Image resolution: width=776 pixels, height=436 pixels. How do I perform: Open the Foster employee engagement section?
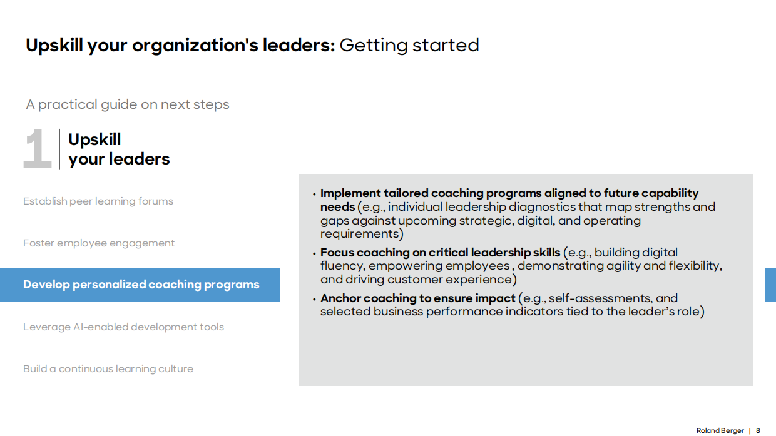click(x=99, y=243)
